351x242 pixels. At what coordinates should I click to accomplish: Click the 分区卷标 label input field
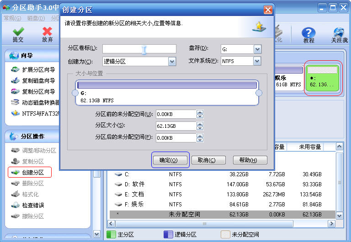(x=139, y=49)
